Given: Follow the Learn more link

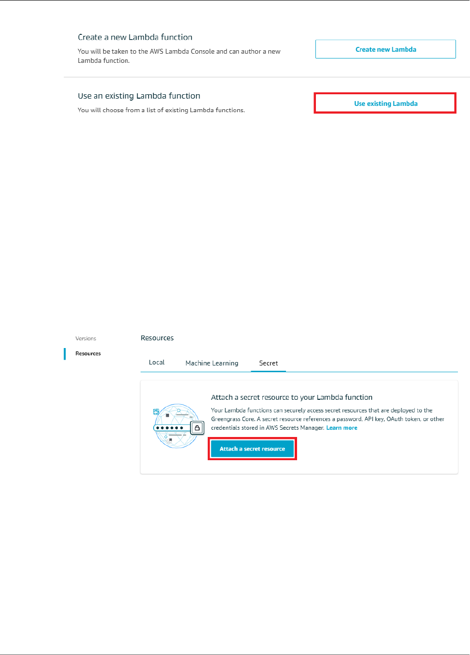Looking at the screenshot, I should [x=342, y=428].
